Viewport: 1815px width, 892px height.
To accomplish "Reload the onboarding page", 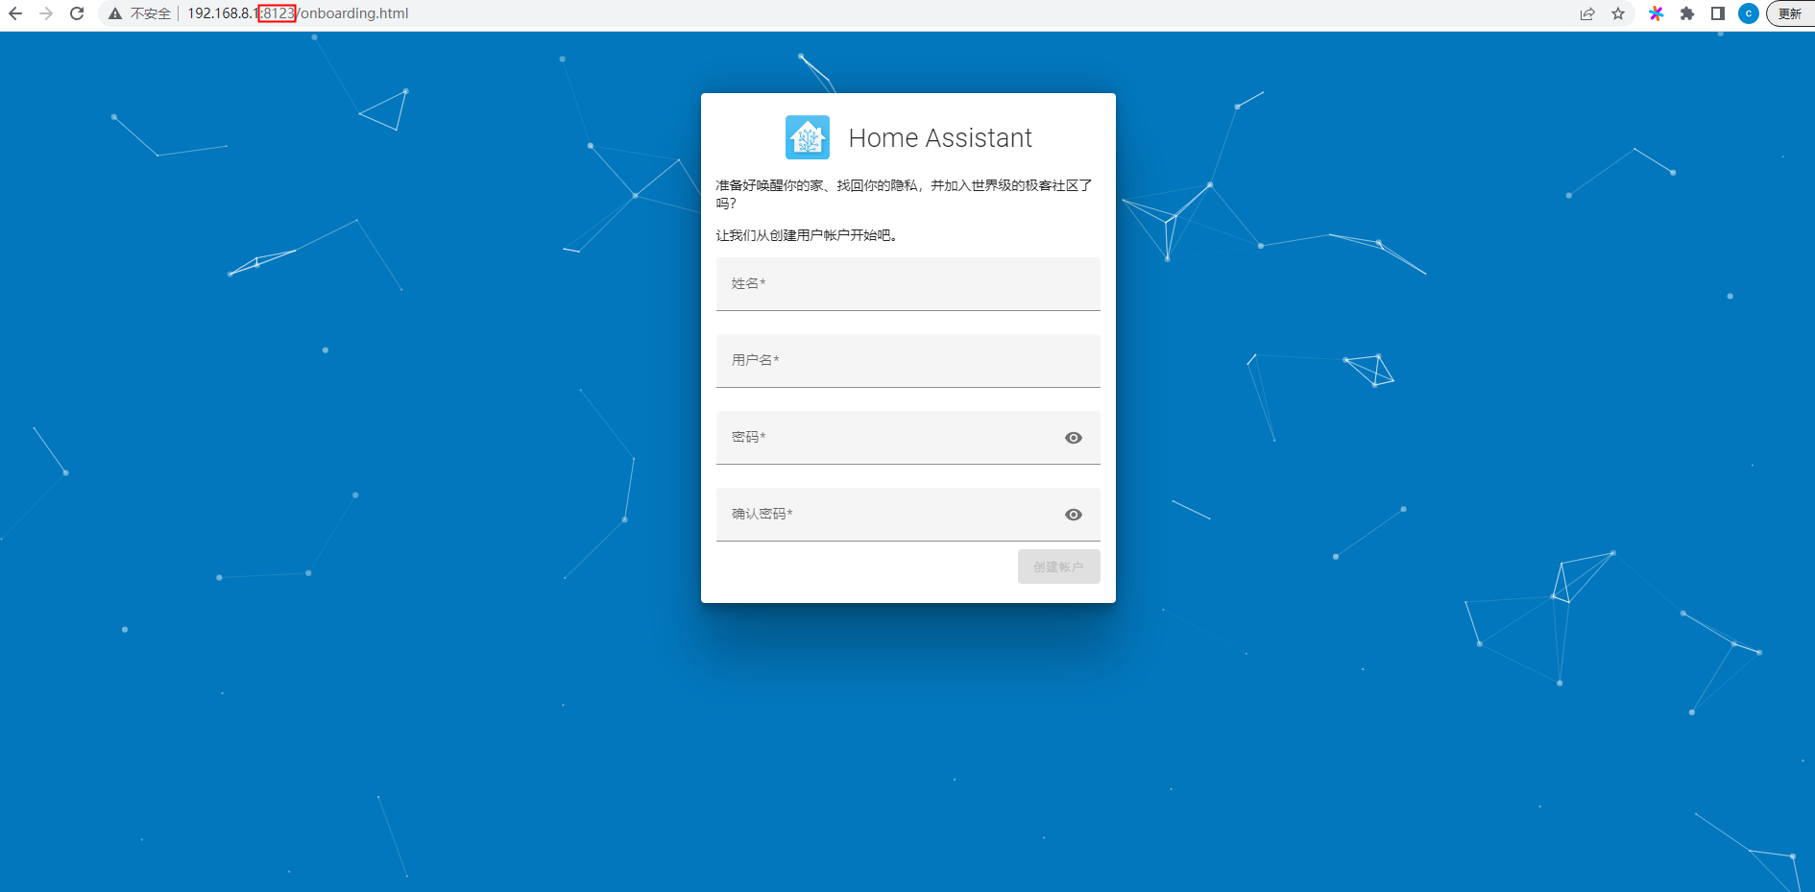I will (x=77, y=13).
